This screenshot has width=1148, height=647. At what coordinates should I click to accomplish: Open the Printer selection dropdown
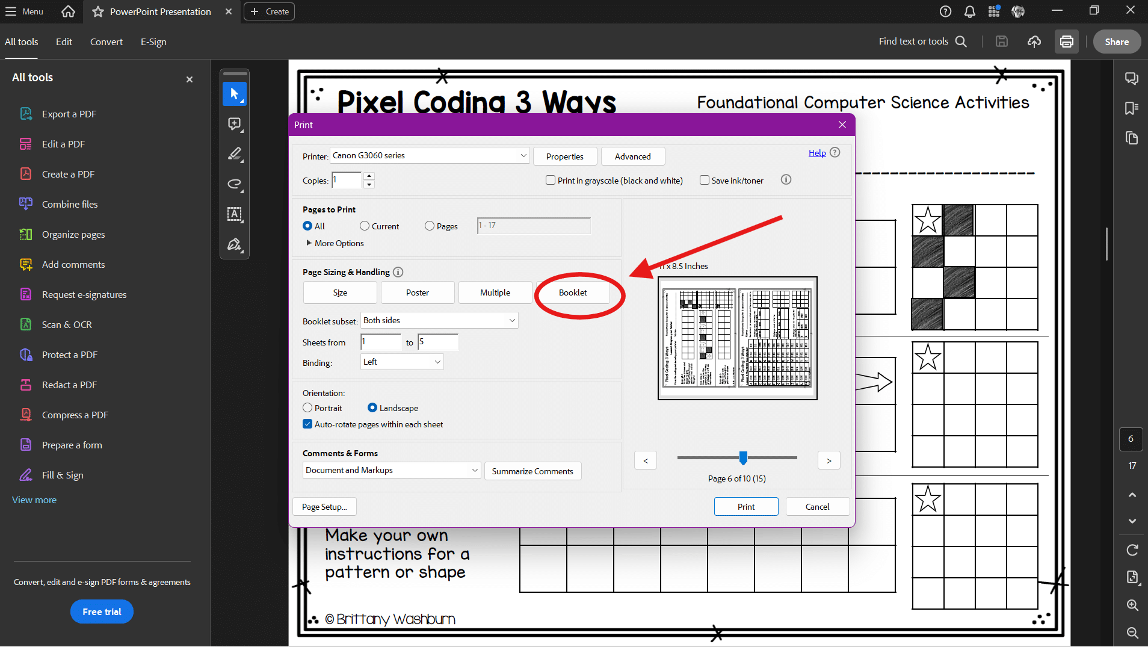[430, 155]
